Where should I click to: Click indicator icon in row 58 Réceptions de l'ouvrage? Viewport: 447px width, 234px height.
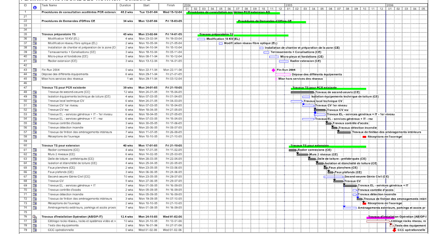pos(35,137)
